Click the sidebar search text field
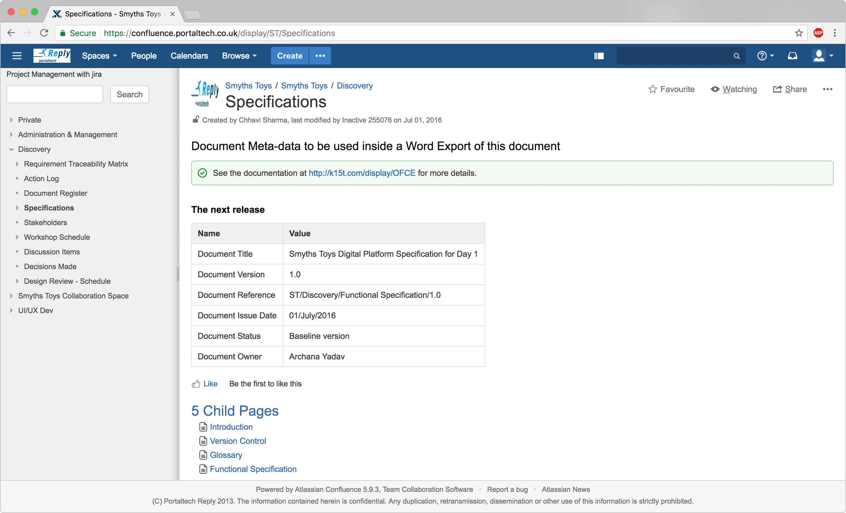 tap(55, 94)
